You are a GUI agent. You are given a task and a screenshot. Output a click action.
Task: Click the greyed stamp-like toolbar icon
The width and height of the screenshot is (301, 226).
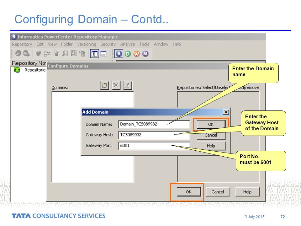coord(65,53)
